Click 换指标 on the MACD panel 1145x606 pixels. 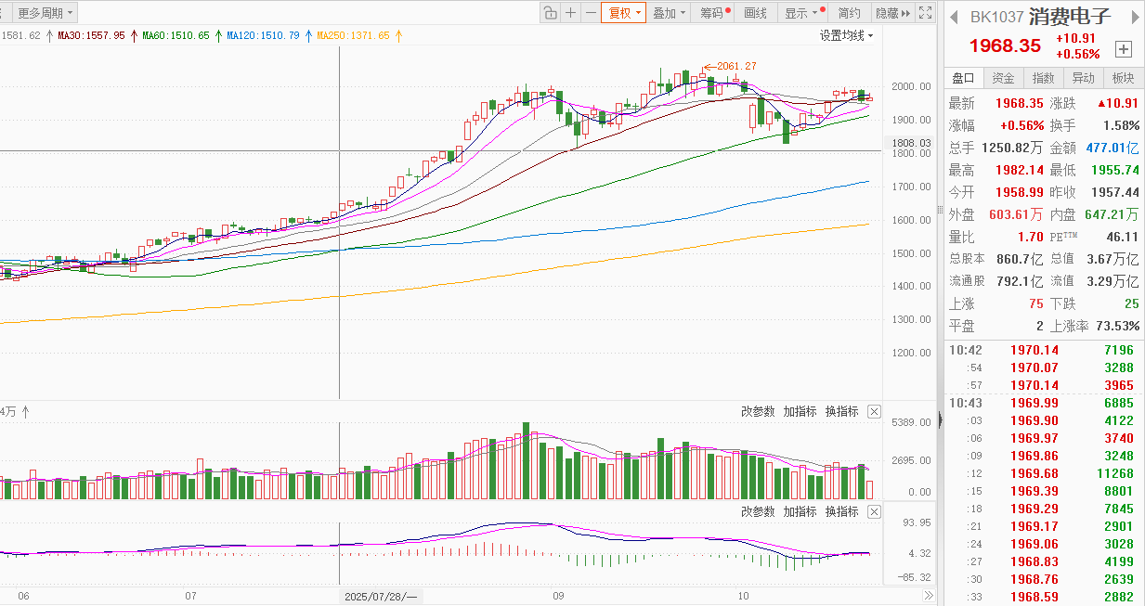coord(841,511)
